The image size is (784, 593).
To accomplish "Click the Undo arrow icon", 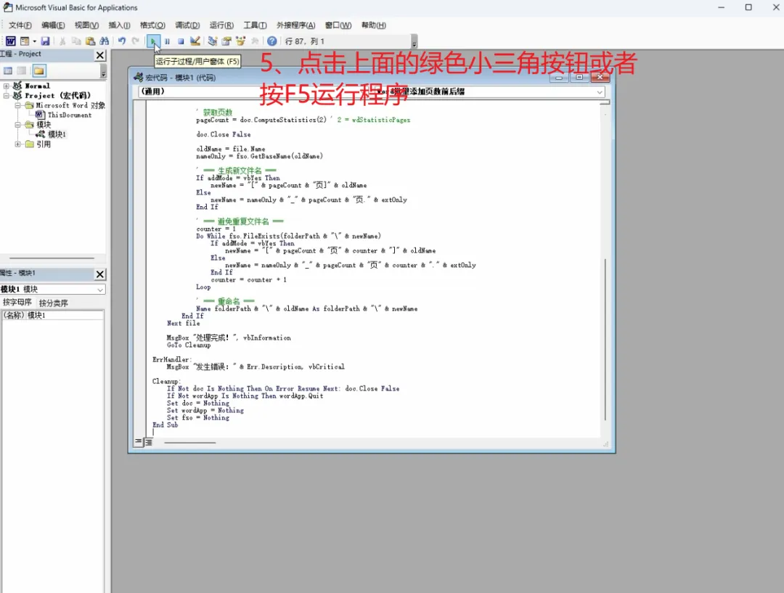I will click(121, 41).
